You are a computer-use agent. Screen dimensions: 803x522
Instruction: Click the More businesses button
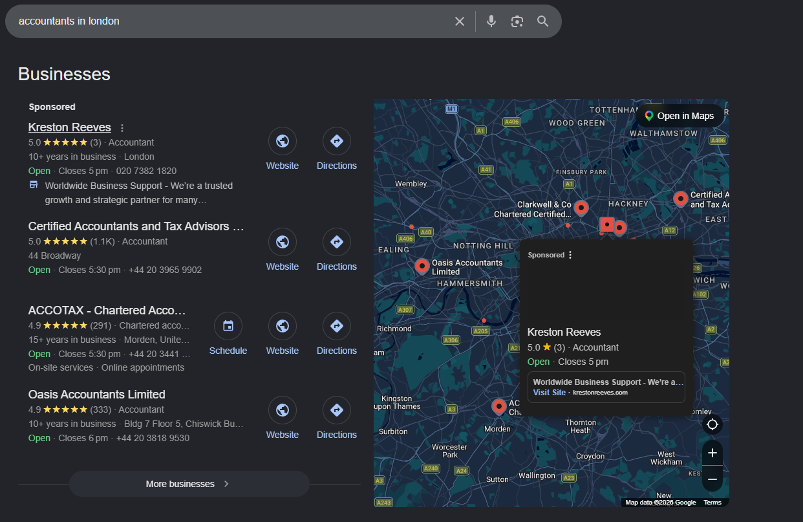click(189, 484)
